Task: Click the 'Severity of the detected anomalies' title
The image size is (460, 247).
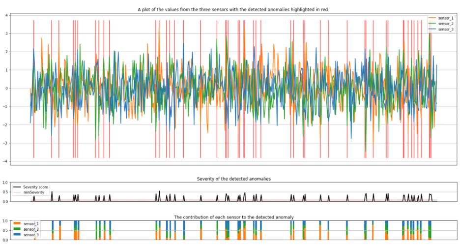Action: tap(233, 179)
